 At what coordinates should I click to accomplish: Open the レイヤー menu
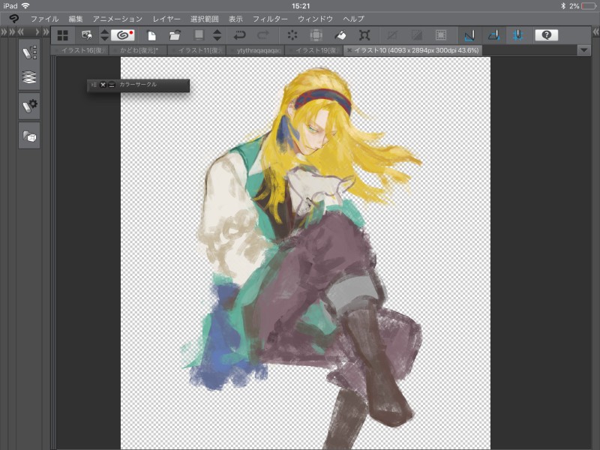tap(166, 19)
